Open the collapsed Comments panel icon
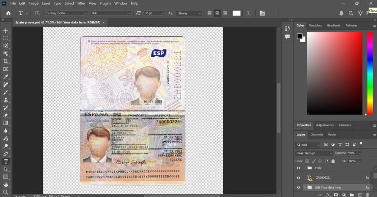The image size is (377, 197). (x=287, y=36)
